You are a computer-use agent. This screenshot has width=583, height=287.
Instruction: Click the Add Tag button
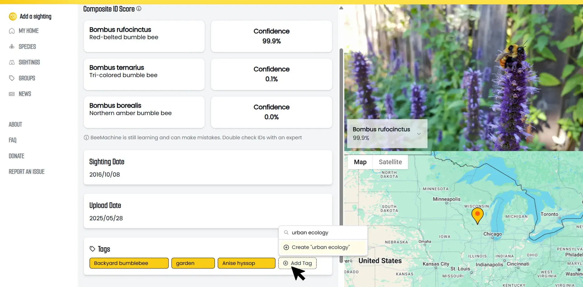point(297,263)
